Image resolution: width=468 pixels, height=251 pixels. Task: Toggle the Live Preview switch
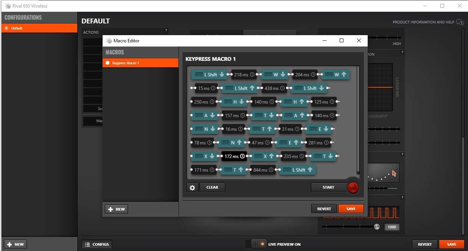(x=256, y=244)
